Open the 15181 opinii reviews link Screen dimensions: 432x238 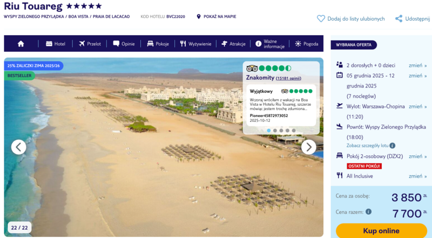click(x=288, y=78)
